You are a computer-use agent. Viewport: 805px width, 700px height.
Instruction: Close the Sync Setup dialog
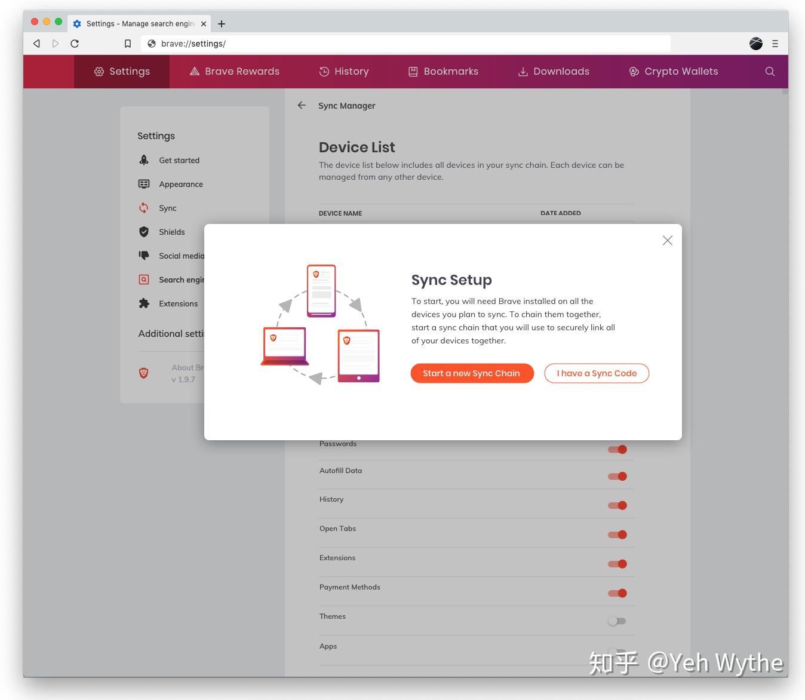pos(668,241)
